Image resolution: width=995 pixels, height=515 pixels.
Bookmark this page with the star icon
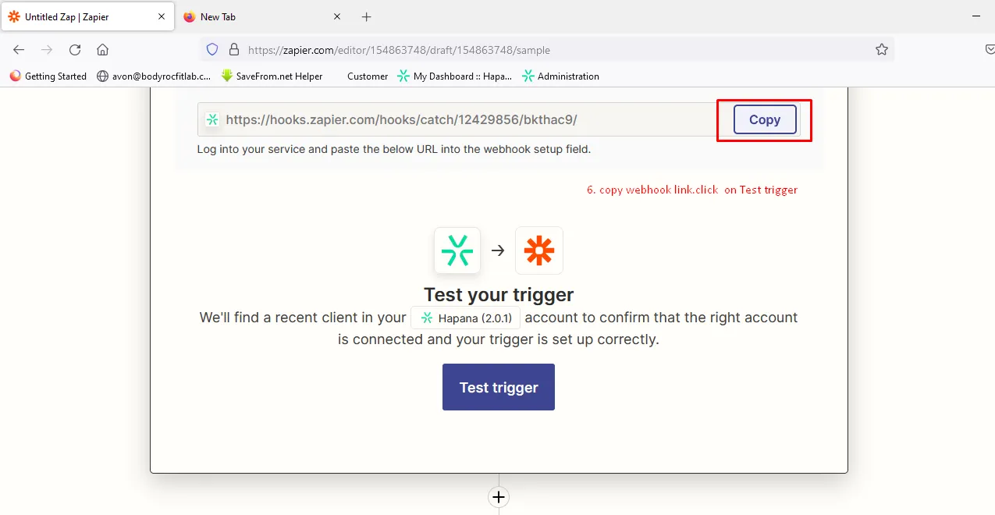[882, 49]
